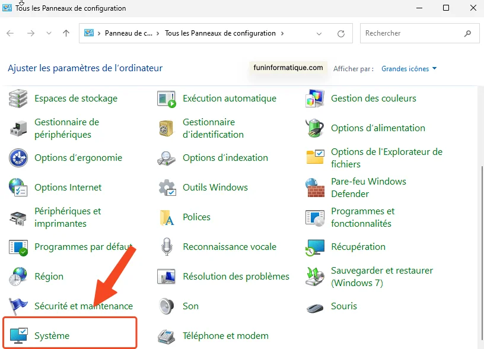This screenshot has height=349, width=484.
Task: Expand the address bar history dropdown
Action: (x=319, y=33)
